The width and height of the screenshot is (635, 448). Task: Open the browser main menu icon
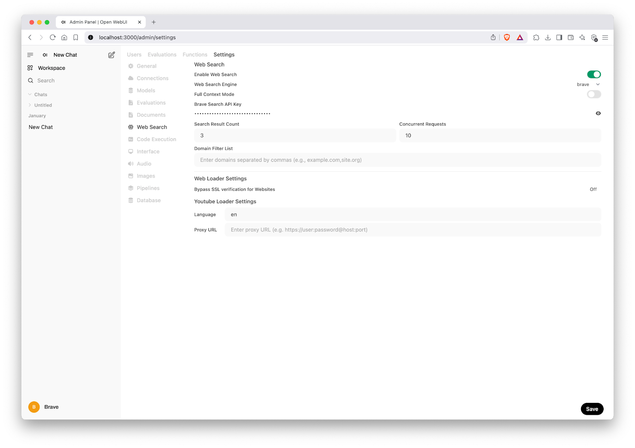pos(605,37)
